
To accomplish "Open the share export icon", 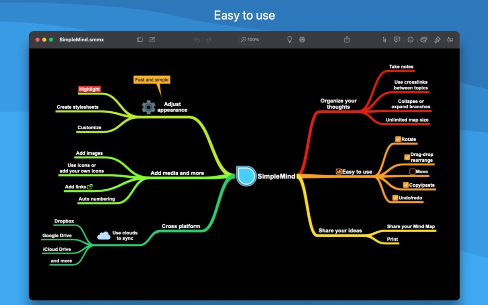I will click(347, 39).
